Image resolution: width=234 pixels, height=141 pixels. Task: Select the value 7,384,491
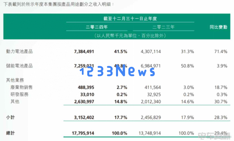[x=84, y=52]
